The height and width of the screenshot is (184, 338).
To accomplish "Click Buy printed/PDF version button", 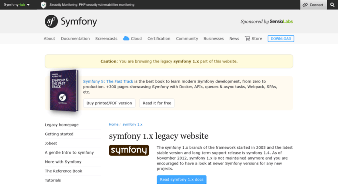I will click(109, 103).
